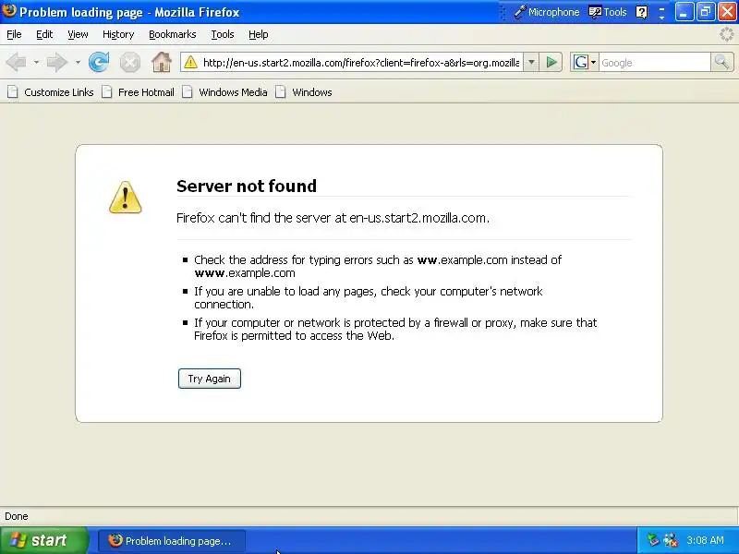Open the Free Hotmail bookmark
The width and height of the screenshot is (739, 554).
(138, 92)
